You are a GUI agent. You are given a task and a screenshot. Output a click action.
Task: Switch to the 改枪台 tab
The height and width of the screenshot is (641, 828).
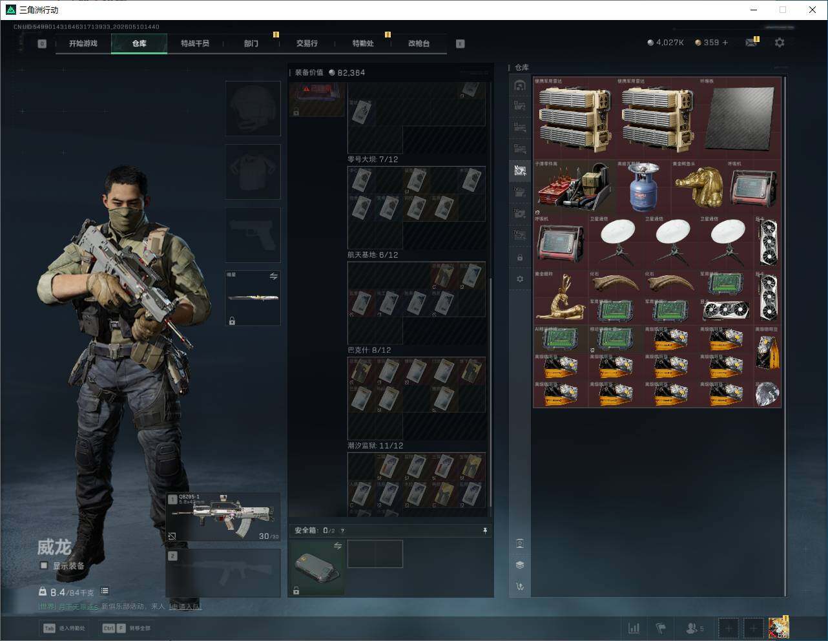(419, 43)
